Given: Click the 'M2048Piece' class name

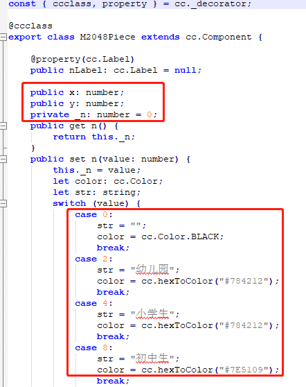Looking at the screenshot, I should (x=107, y=37).
